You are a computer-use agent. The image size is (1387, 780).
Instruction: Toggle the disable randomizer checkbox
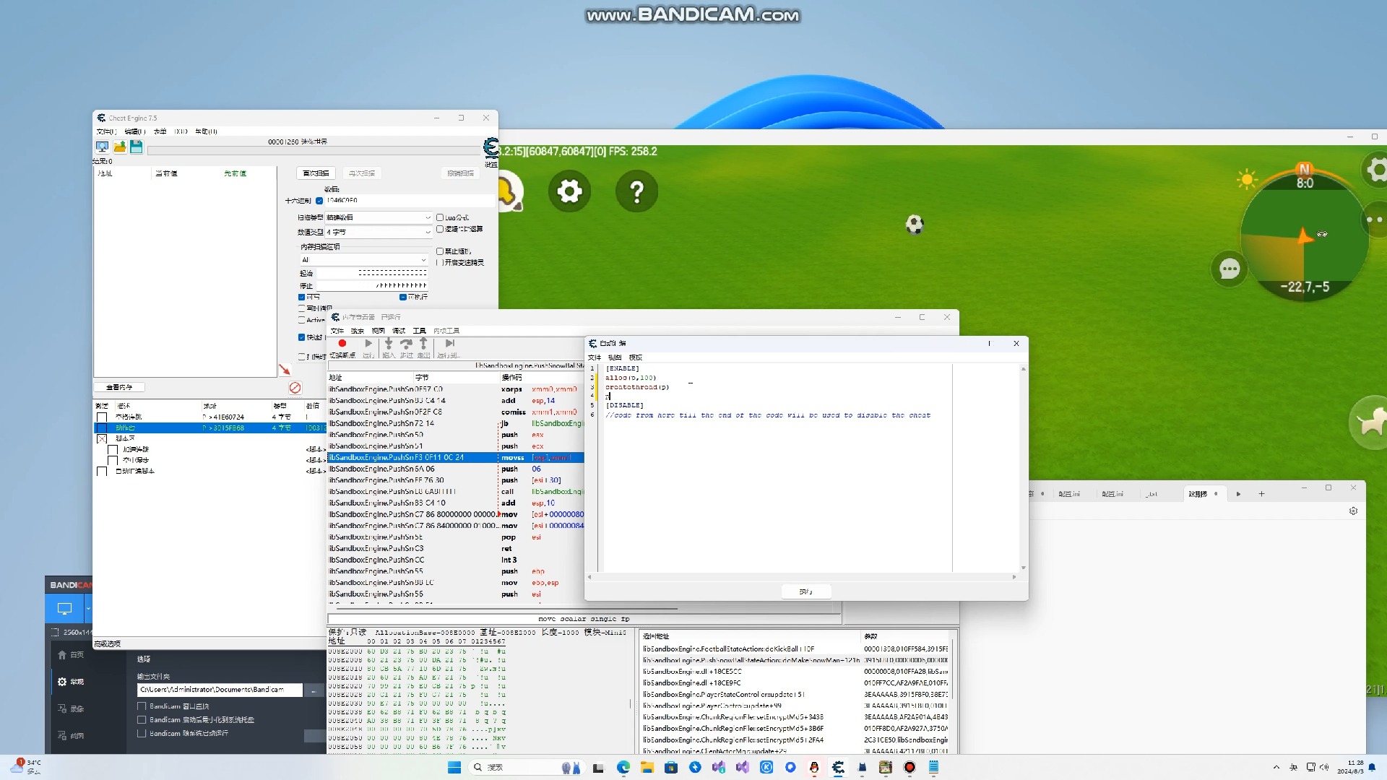440,251
